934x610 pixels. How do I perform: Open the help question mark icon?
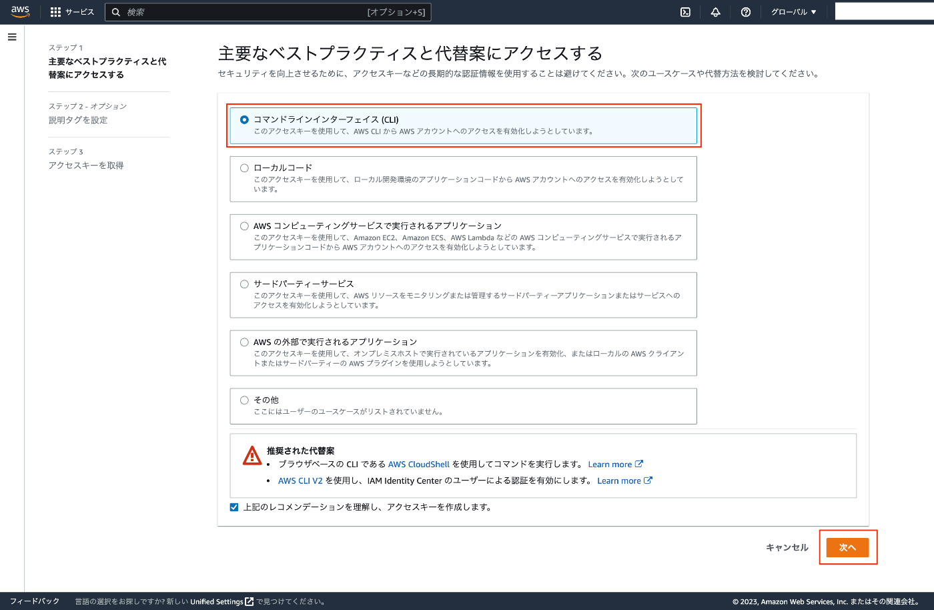tap(746, 12)
